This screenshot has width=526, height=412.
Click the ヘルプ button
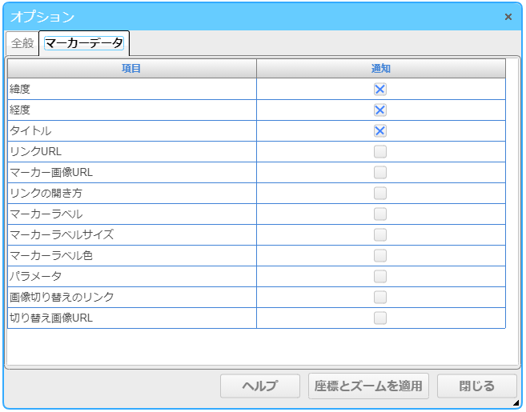tap(260, 386)
